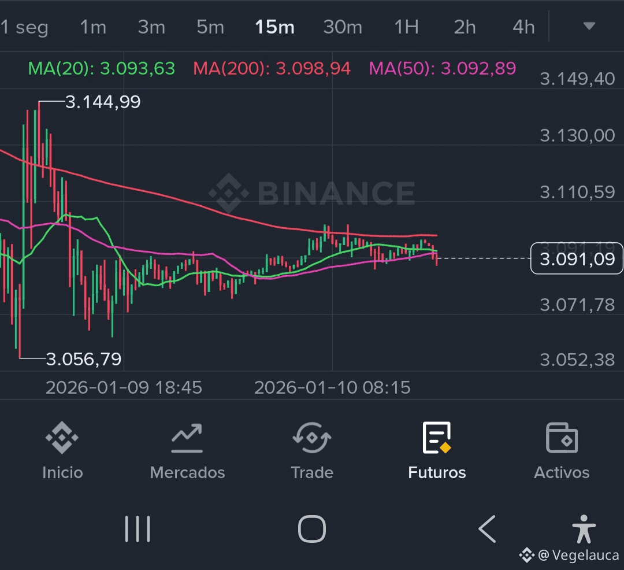
Task: Tap MA(20) indicator label
Action: 102,69
